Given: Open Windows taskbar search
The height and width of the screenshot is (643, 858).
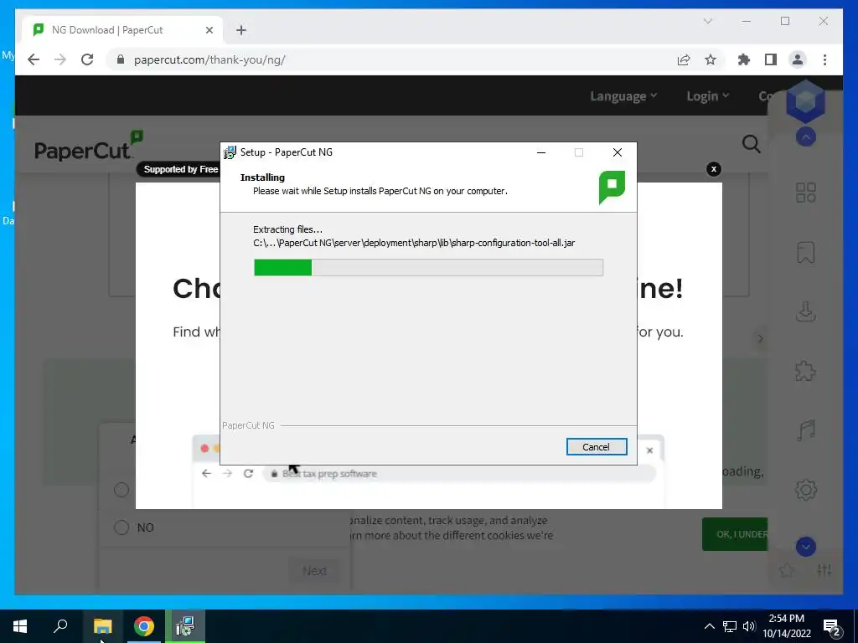Looking at the screenshot, I should (x=60, y=626).
